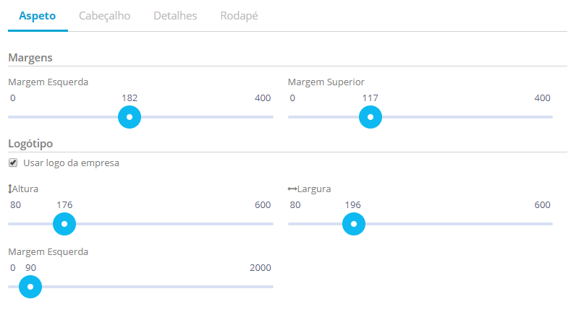Screen dimensions: 576x320
Task: Click the vertical arrow icon beside Altura
Action: 10,189
